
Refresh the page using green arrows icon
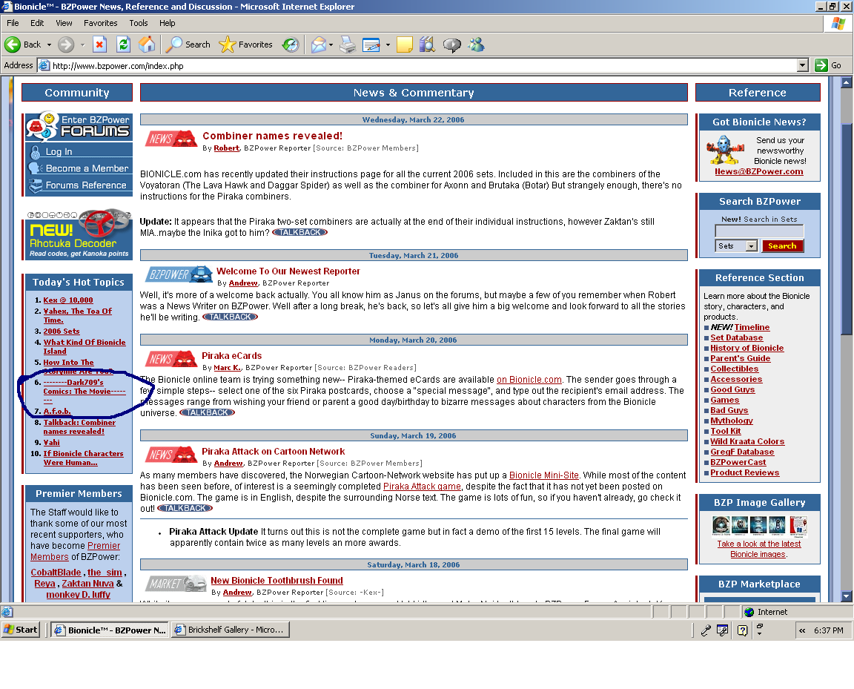click(124, 44)
